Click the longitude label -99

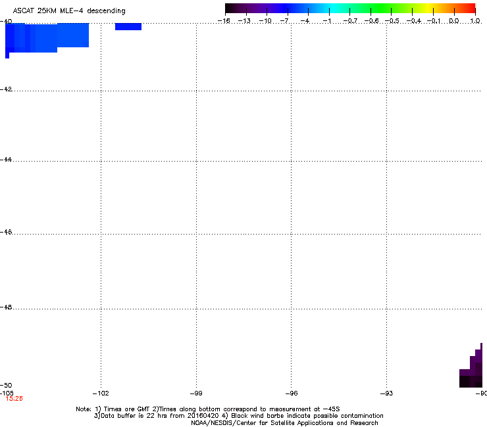click(196, 393)
